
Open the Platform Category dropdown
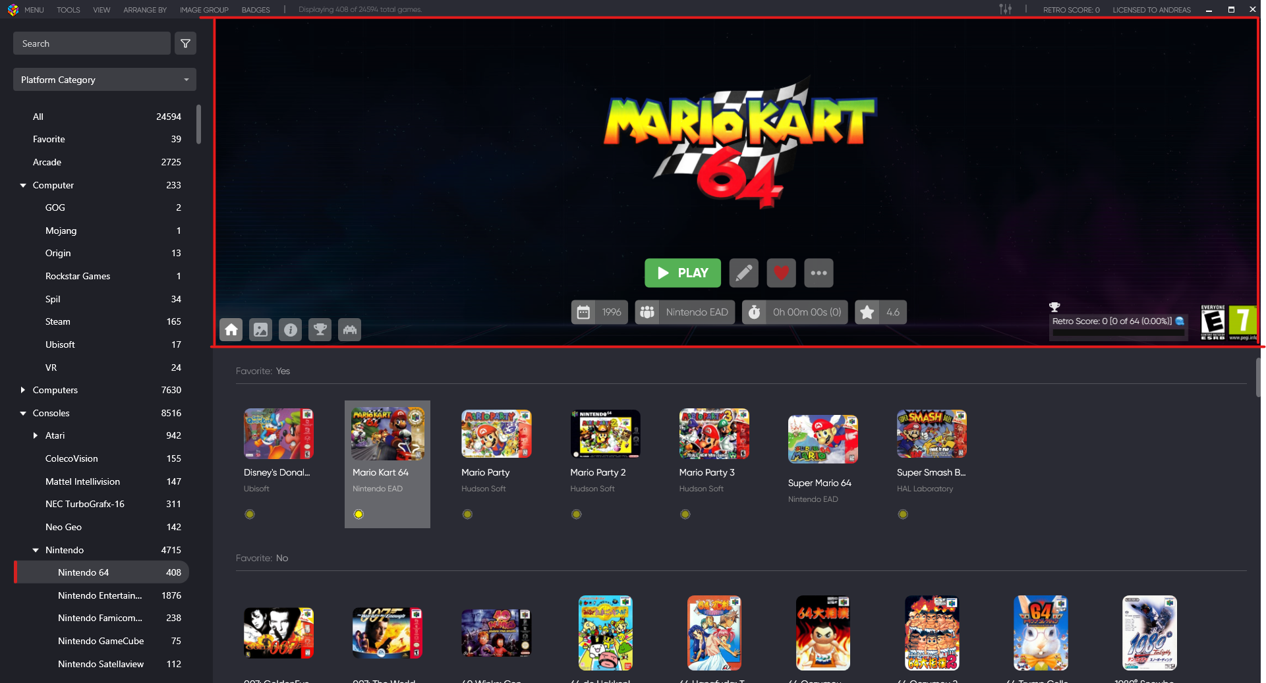[x=105, y=80]
